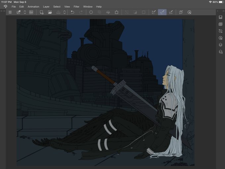Expand the left palette dock double arrows
This screenshot has height=169, width=225.
click(x=1, y=11)
